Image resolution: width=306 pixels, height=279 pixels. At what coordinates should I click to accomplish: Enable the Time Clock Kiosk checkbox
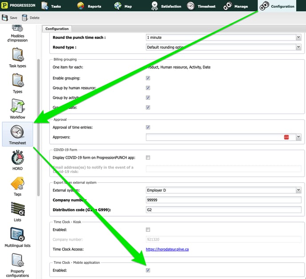coord(148,230)
